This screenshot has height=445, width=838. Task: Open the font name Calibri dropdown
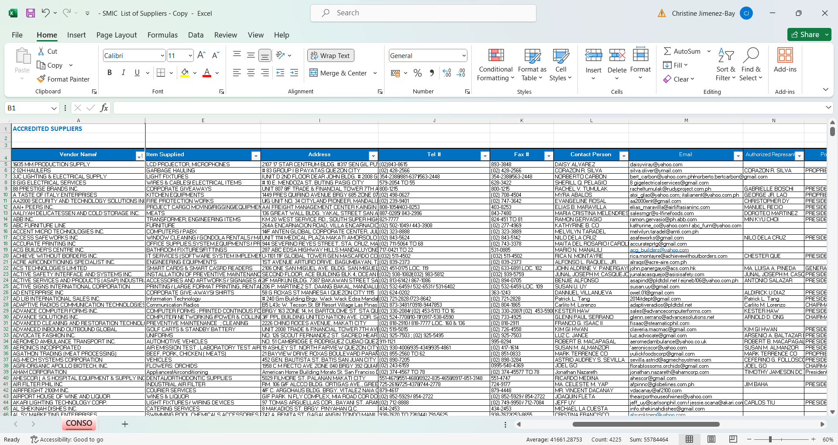162,55
